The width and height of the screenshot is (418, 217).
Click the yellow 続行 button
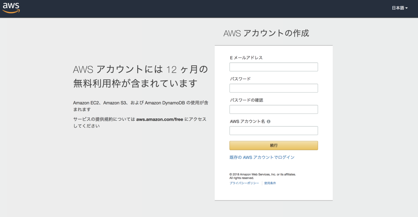[273, 145]
